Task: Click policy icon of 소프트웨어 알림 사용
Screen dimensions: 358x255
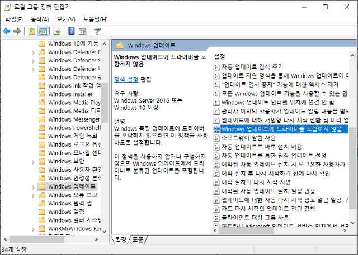Action: coord(216,138)
